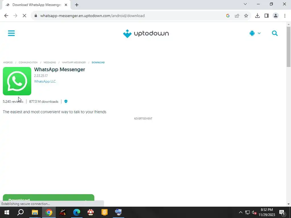Bookmark this tab with star
This screenshot has width=291, height=218.
coord(246,16)
